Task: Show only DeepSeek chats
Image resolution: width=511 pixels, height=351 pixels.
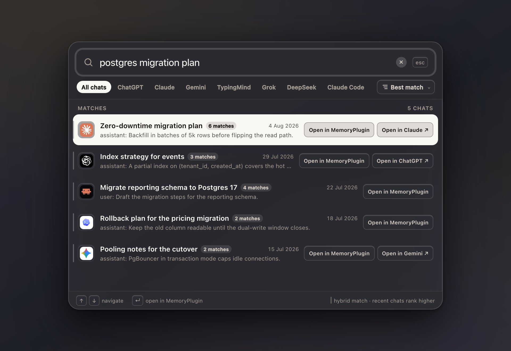Action: click(302, 87)
